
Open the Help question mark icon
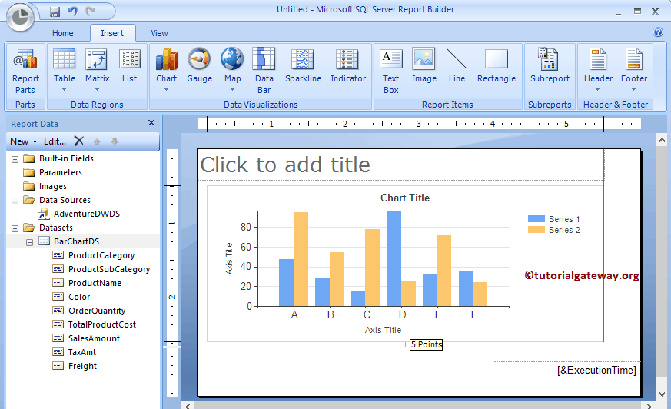658,32
